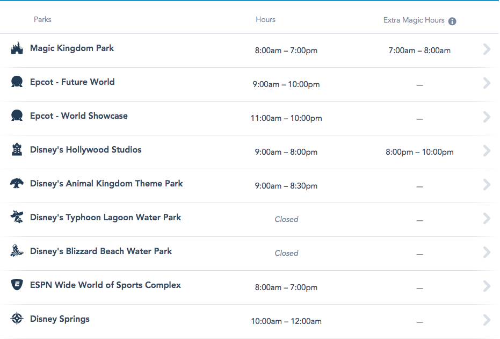Show Extra Magic Hours info tooltip

point(452,21)
